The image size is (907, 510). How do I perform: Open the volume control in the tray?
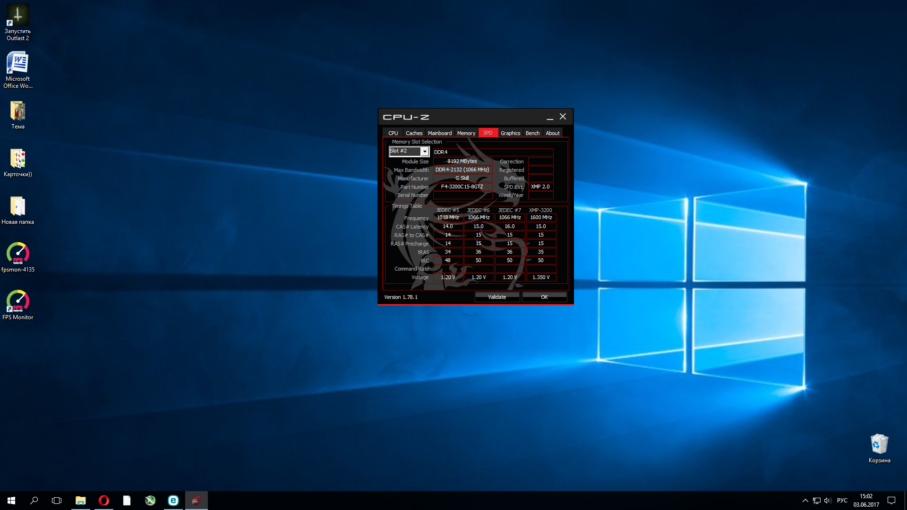(828, 501)
